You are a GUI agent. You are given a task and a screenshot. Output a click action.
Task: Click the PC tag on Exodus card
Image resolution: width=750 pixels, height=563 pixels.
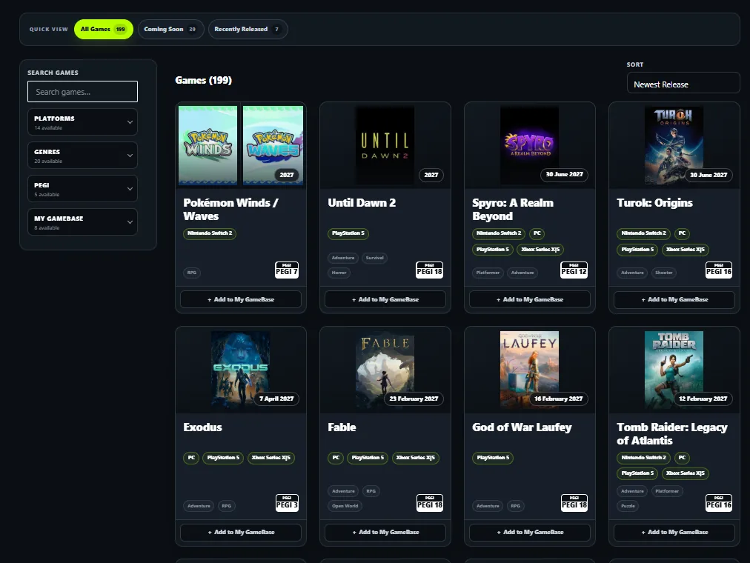[x=191, y=458]
